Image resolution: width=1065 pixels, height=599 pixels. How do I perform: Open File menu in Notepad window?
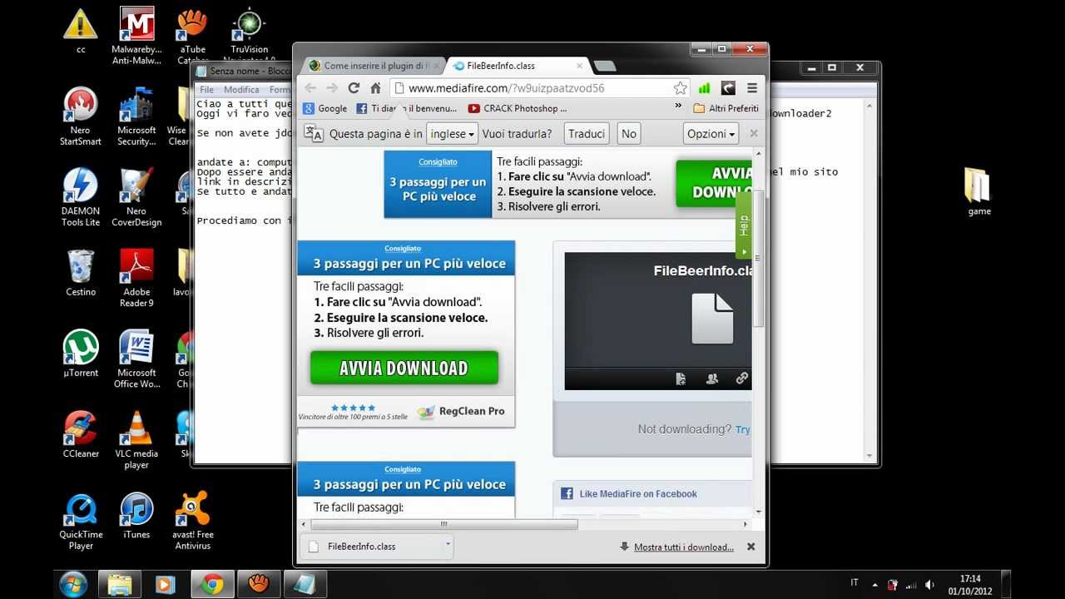(x=206, y=90)
